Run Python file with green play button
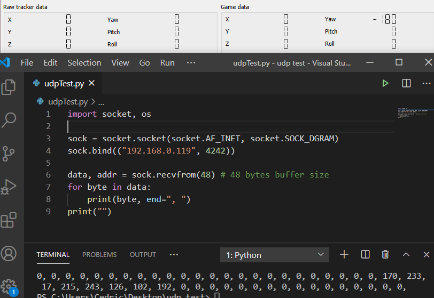The image size is (434, 298). [x=385, y=83]
